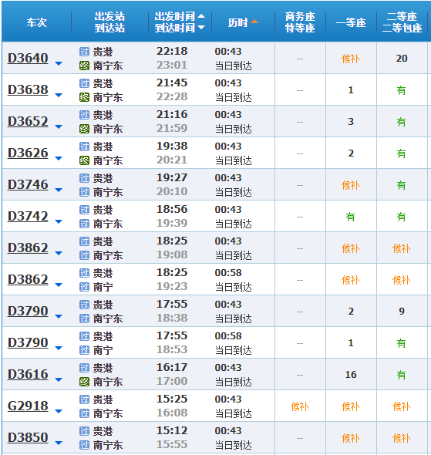Expand stop details arrow next to D3742
Image resolution: width=431 pixels, height=455 pixels.
(x=59, y=221)
